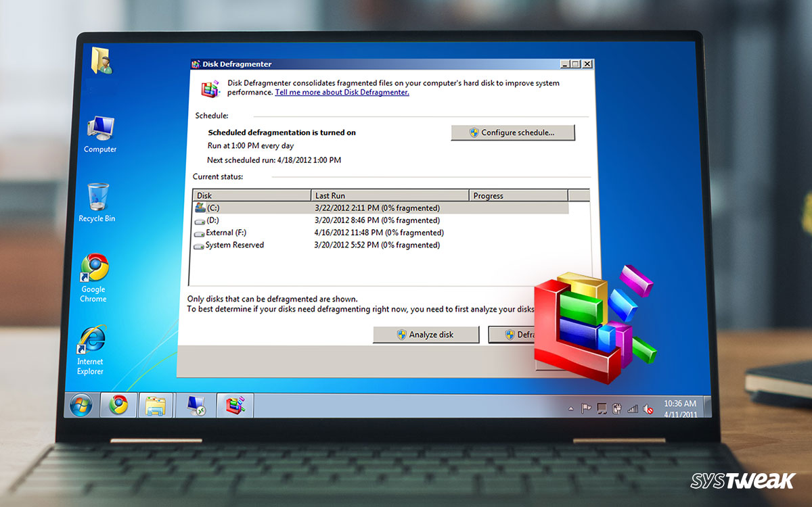
Task: Click the Last Run column header
Action: tap(390, 196)
